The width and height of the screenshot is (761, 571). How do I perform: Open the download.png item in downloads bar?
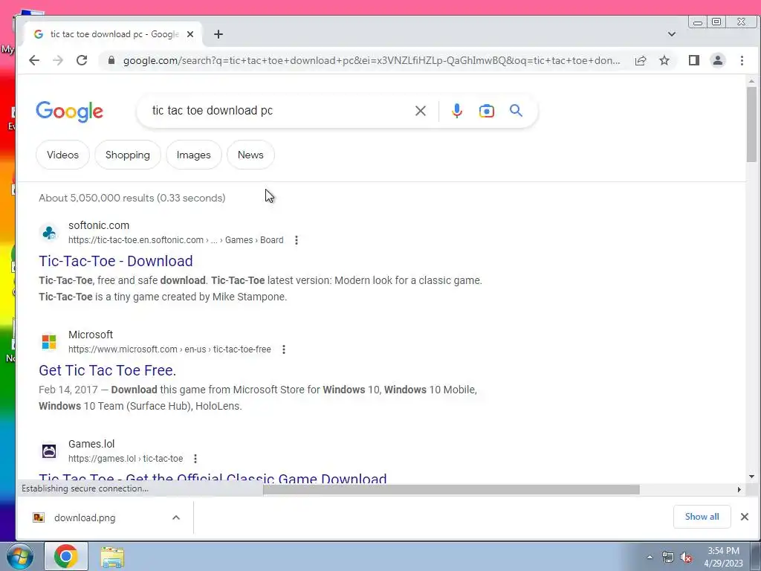point(85,517)
